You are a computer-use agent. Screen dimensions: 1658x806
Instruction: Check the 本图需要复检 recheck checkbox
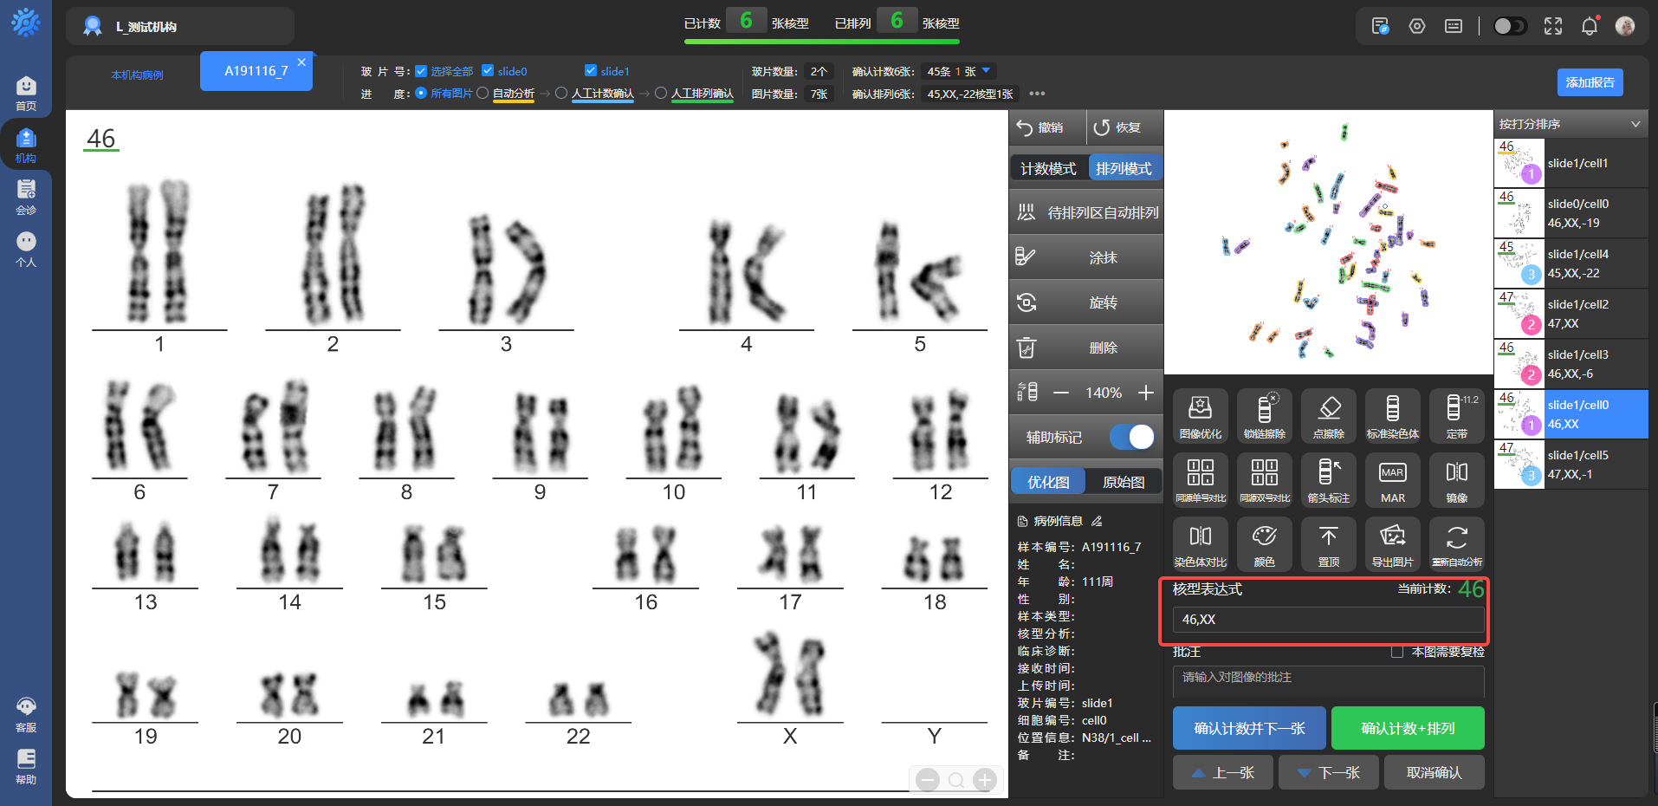(x=1396, y=652)
